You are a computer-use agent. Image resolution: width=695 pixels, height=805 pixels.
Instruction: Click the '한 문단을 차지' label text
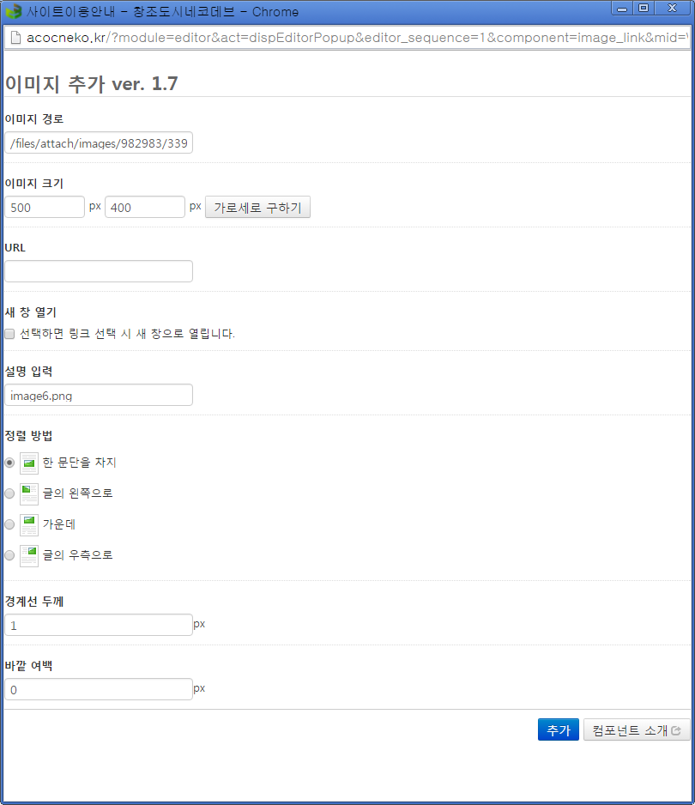(x=80, y=463)
